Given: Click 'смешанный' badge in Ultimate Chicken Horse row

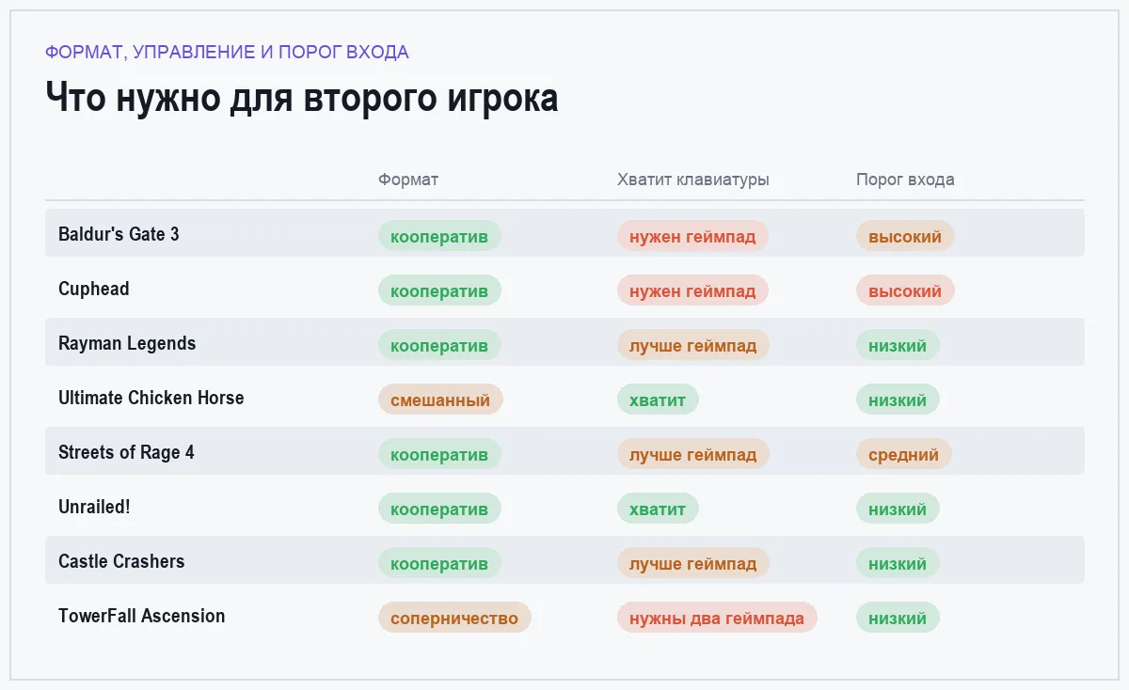Looking at the screenshot, I should [x=440, y=400].
